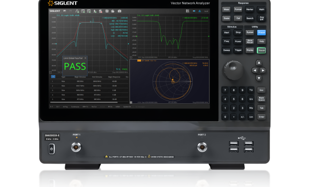Push the up arrow navigation key
Viewport: 312px width, 187px height.
(259, 63)
